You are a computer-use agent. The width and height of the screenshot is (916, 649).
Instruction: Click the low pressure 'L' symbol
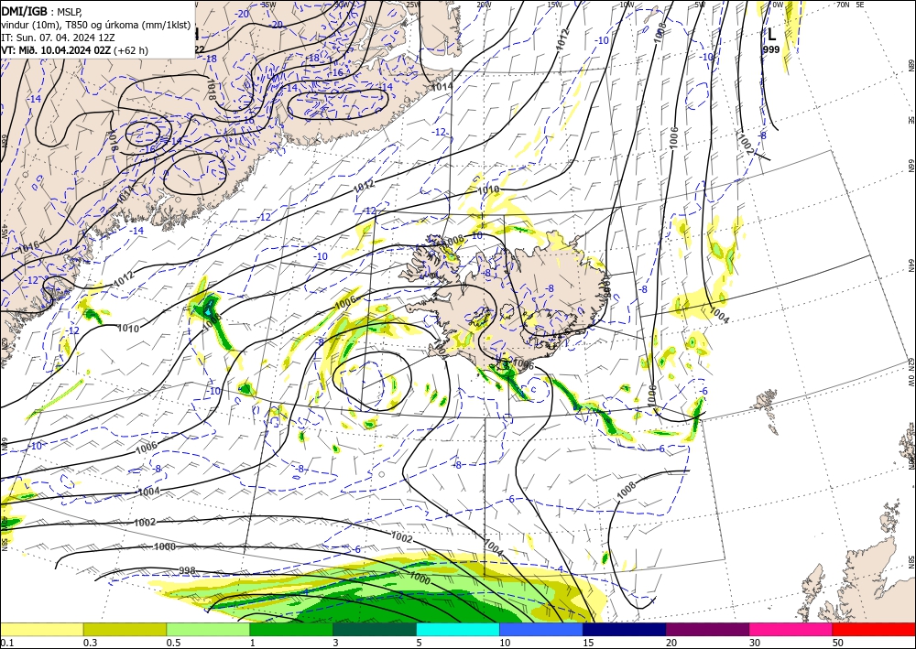tap(771, 34)
